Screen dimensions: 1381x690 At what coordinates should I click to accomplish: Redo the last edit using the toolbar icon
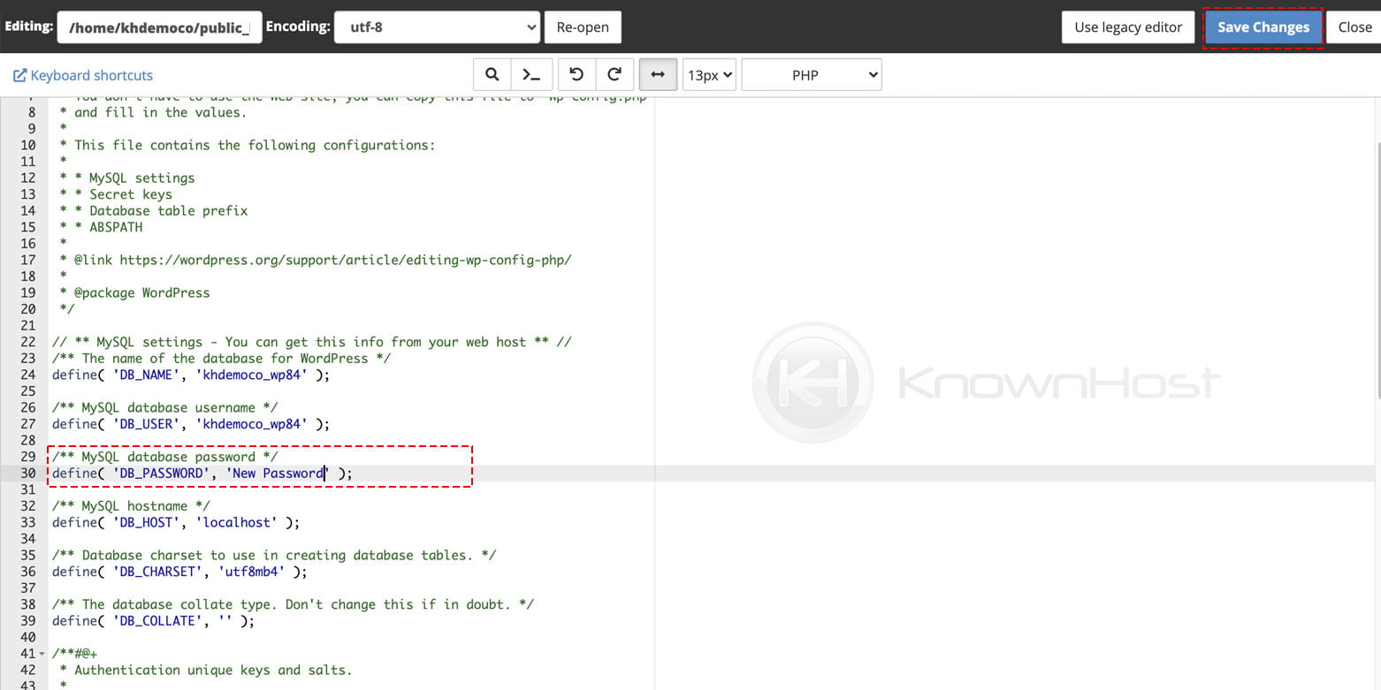click(x=615, y=74)
